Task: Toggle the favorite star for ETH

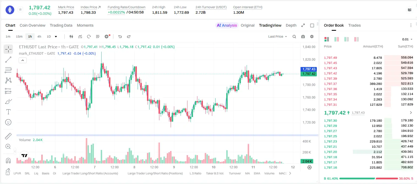Action: (x=20, y=10)
